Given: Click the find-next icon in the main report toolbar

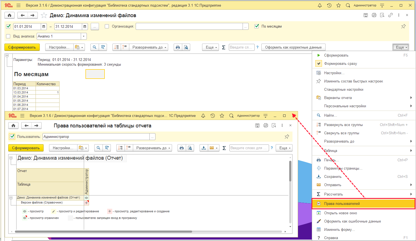Looking at the screenshot, I should [x=103, y=47].
